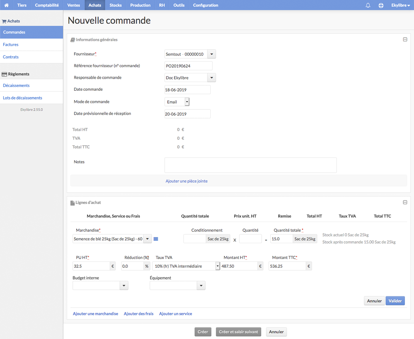Click Annuler in the purchase line

click(x=374, y=301)
